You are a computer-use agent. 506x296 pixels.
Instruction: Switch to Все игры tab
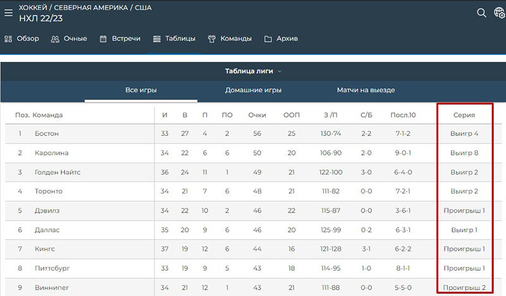(141, 90)
